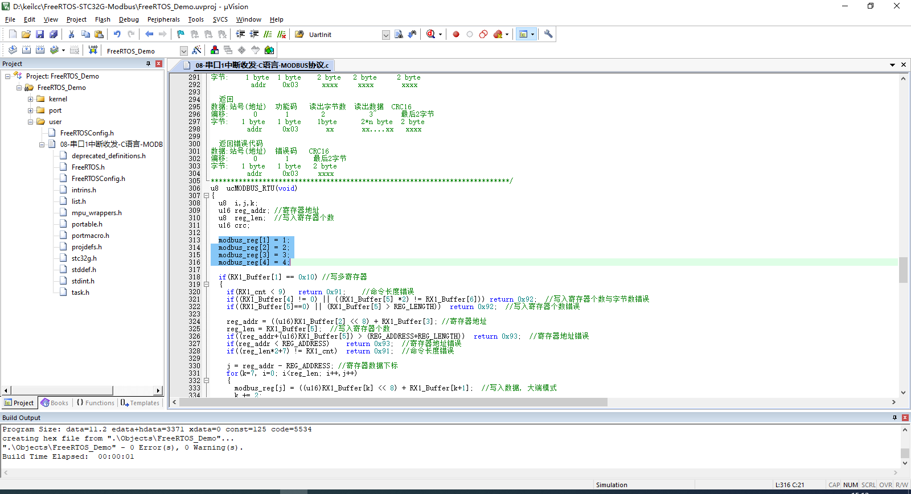Rebuild all target files
This screenshot has width=911, height=494.
40,50
